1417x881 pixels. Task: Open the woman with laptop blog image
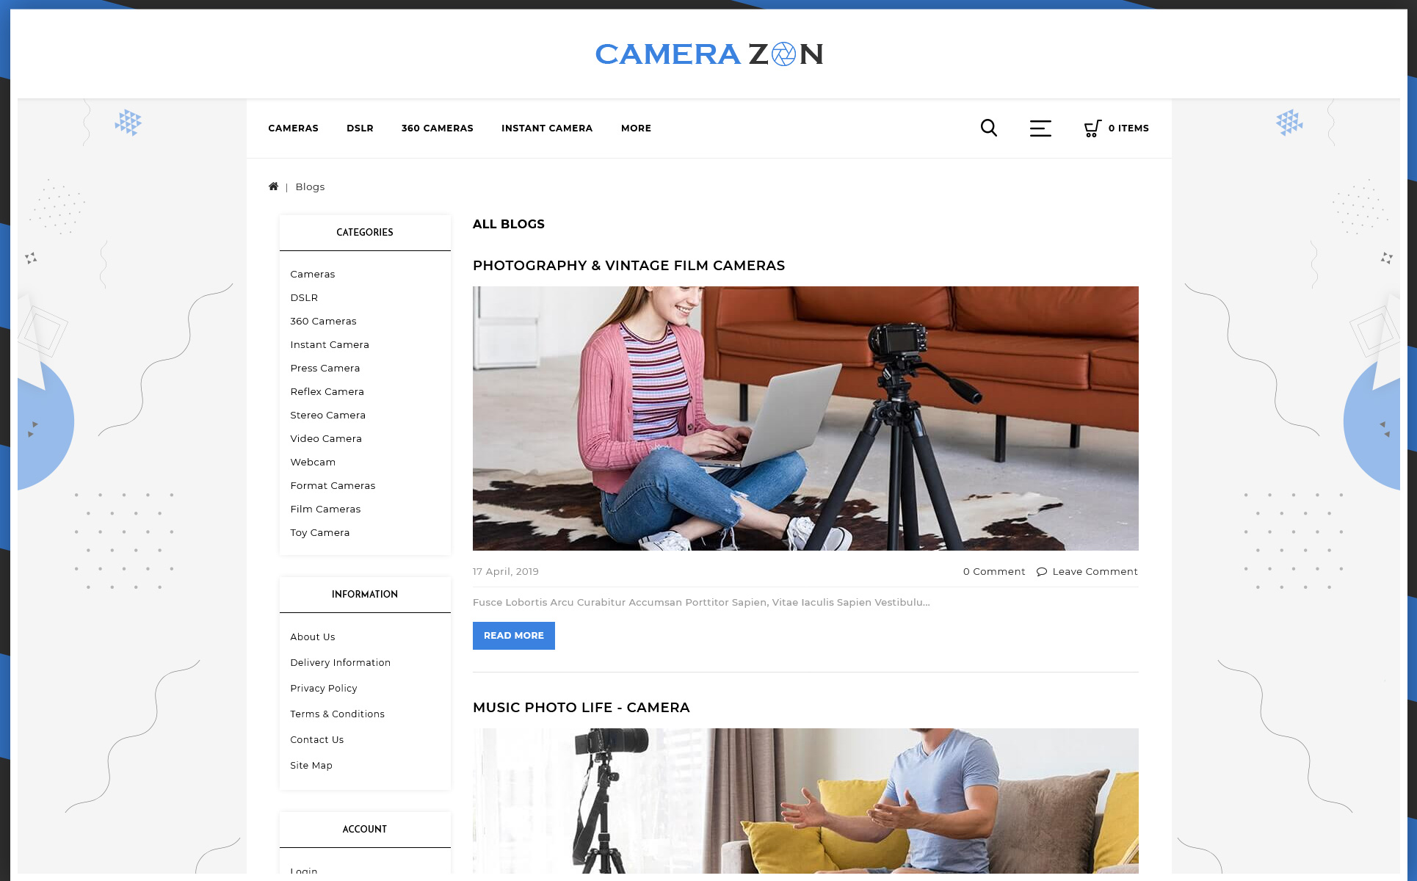(x=805, y=418)
